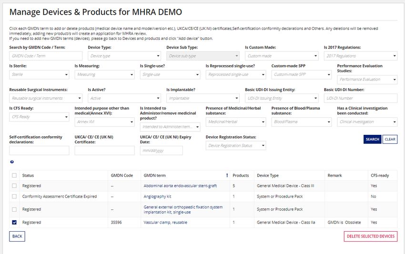The image size is (405, 254).
Task: Open the Device Type dropdown
Action: pos(124,56)
